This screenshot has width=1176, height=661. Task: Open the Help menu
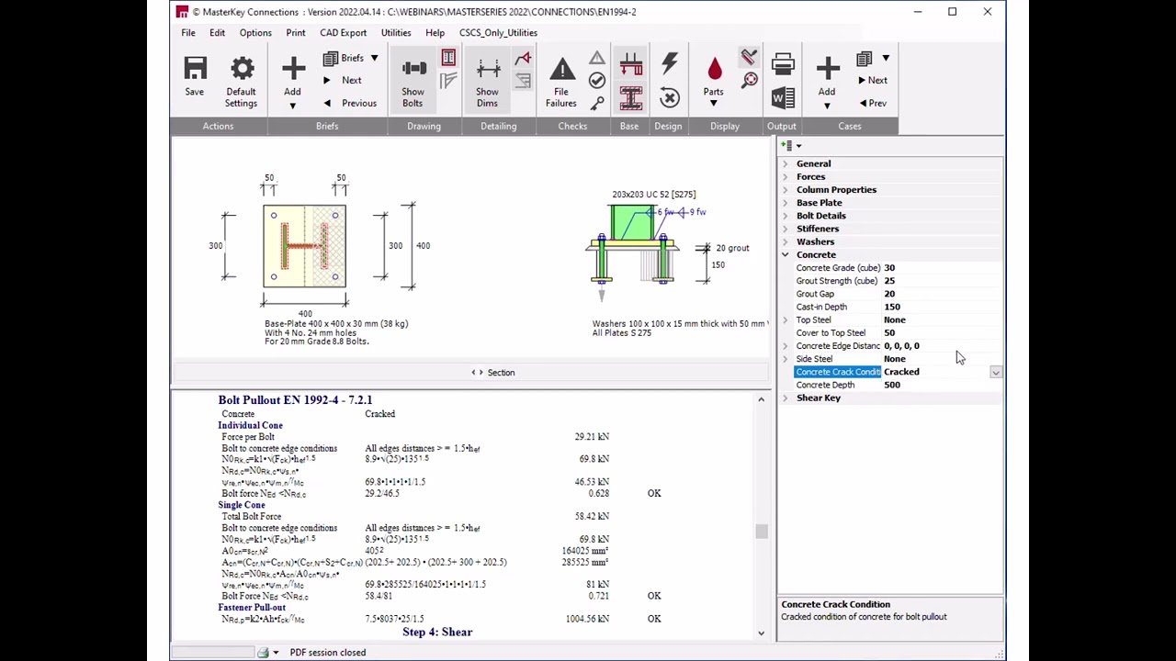click(x=435, y=32)
